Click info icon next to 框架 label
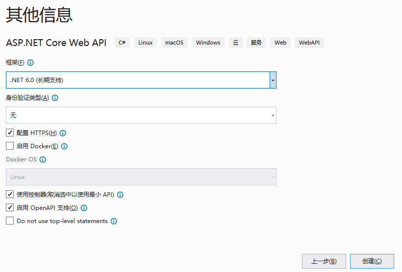The height and width of the screenshot is (272, 402). point(30,63)
